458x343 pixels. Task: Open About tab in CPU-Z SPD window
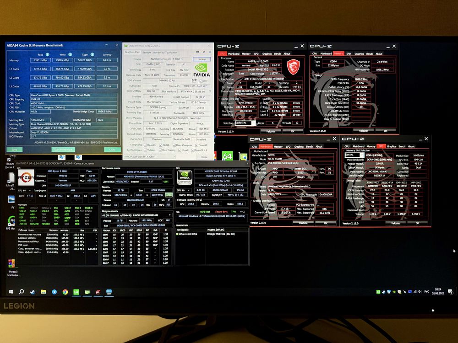(411, 146)
